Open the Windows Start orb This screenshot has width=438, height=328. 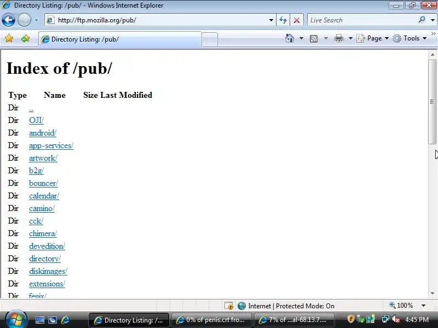tap(16, 319)
